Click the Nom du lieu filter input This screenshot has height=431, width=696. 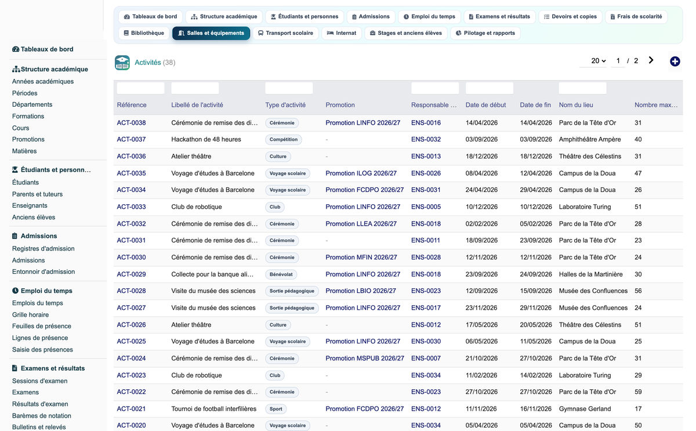[x=582, y=88]
